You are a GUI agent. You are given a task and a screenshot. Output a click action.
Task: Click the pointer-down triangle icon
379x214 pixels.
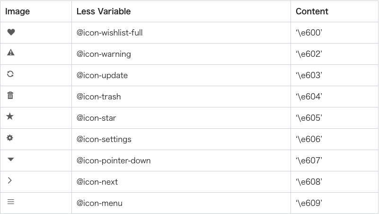pos(11,159)
